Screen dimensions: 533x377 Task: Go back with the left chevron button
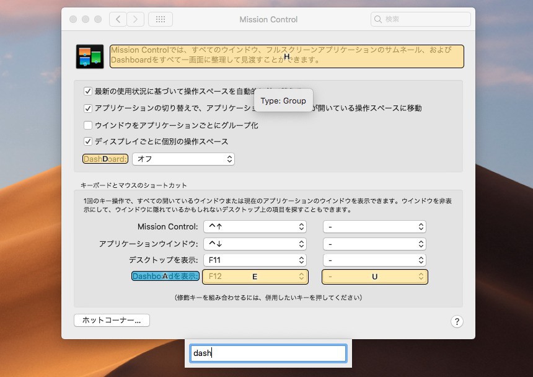[118, 19]
